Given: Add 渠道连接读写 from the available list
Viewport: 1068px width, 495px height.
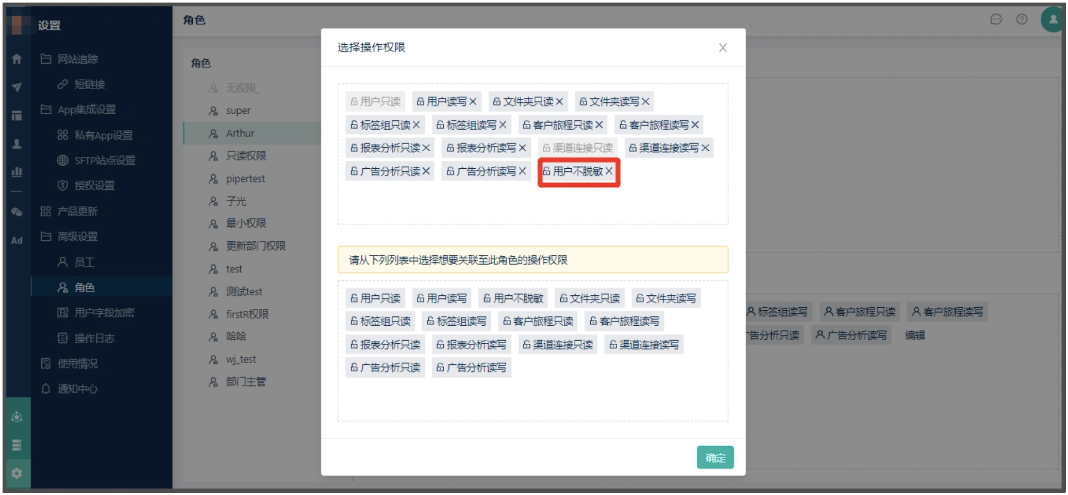Looking at the screenshot, I should (644, 345).
